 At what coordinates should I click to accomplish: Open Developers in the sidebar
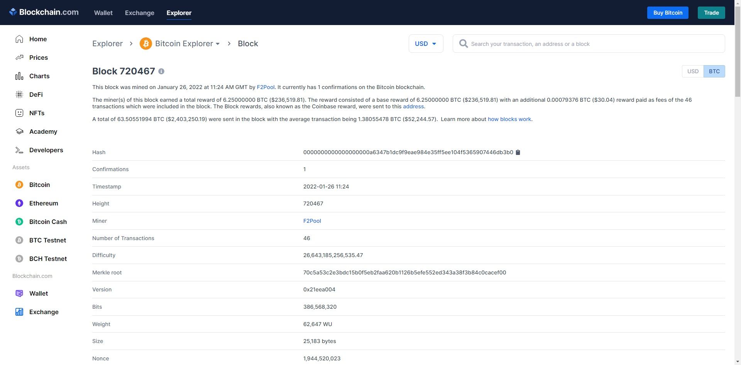click(x=46, y=150)
